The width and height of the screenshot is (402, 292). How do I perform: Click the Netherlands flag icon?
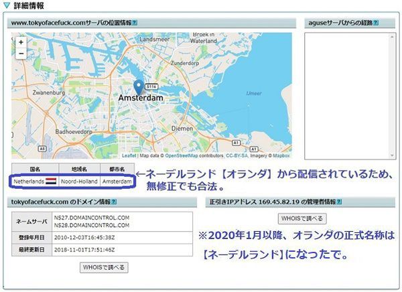coord(51,181)
